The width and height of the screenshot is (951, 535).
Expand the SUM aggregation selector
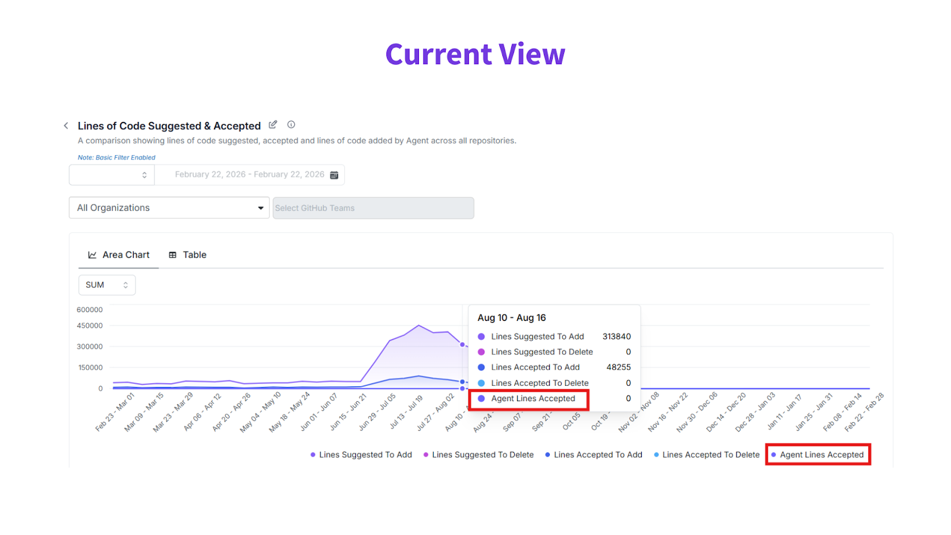tap(107, 285)
